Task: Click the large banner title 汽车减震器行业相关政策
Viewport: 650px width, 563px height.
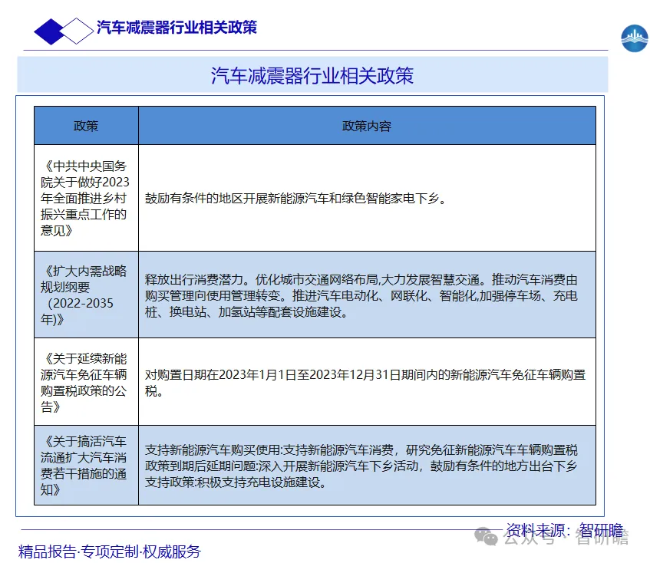Action: (312, 75)
